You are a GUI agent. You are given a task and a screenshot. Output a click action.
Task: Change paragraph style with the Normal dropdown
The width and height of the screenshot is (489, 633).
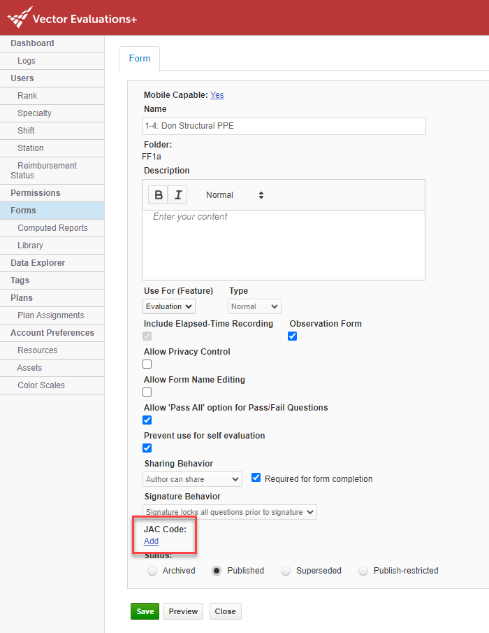[231, 194]
